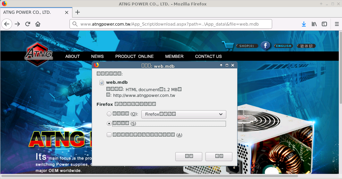
Task: Open the home page via house icon
Action: pyautogui.click(x=38, y=24)
